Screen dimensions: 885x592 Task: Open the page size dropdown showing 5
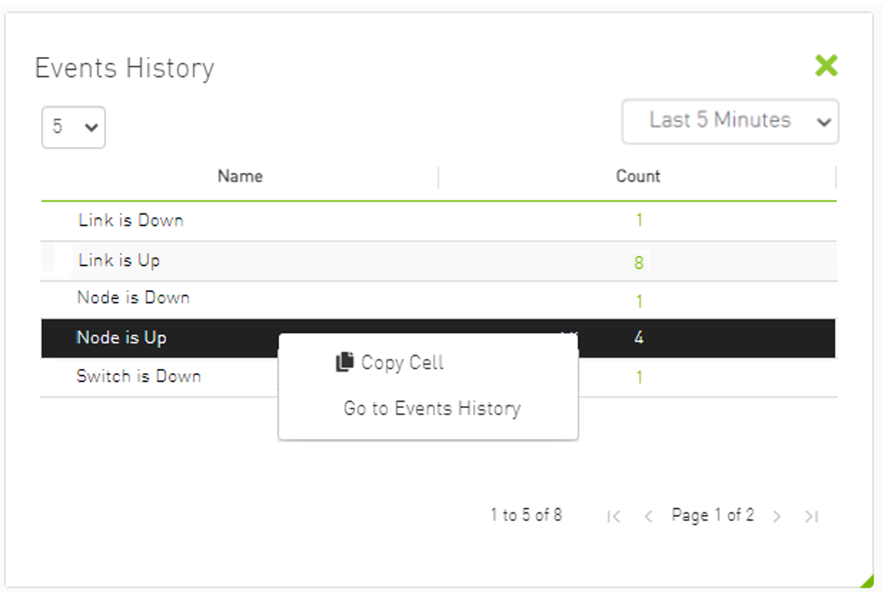(x=73, y=127)
